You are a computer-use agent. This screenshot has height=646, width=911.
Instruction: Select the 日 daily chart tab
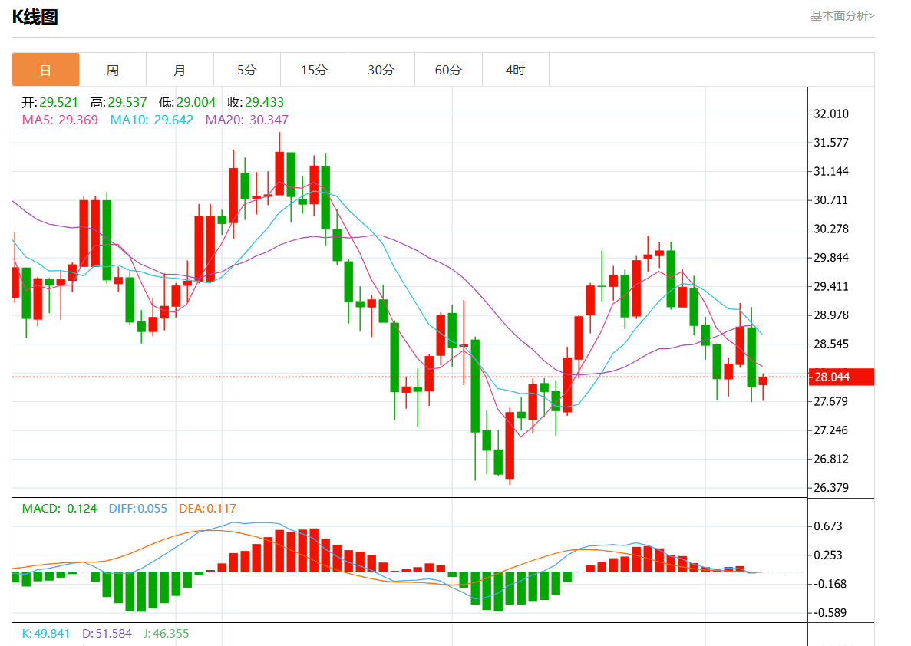pyautogui.click(x=45, y=70)
